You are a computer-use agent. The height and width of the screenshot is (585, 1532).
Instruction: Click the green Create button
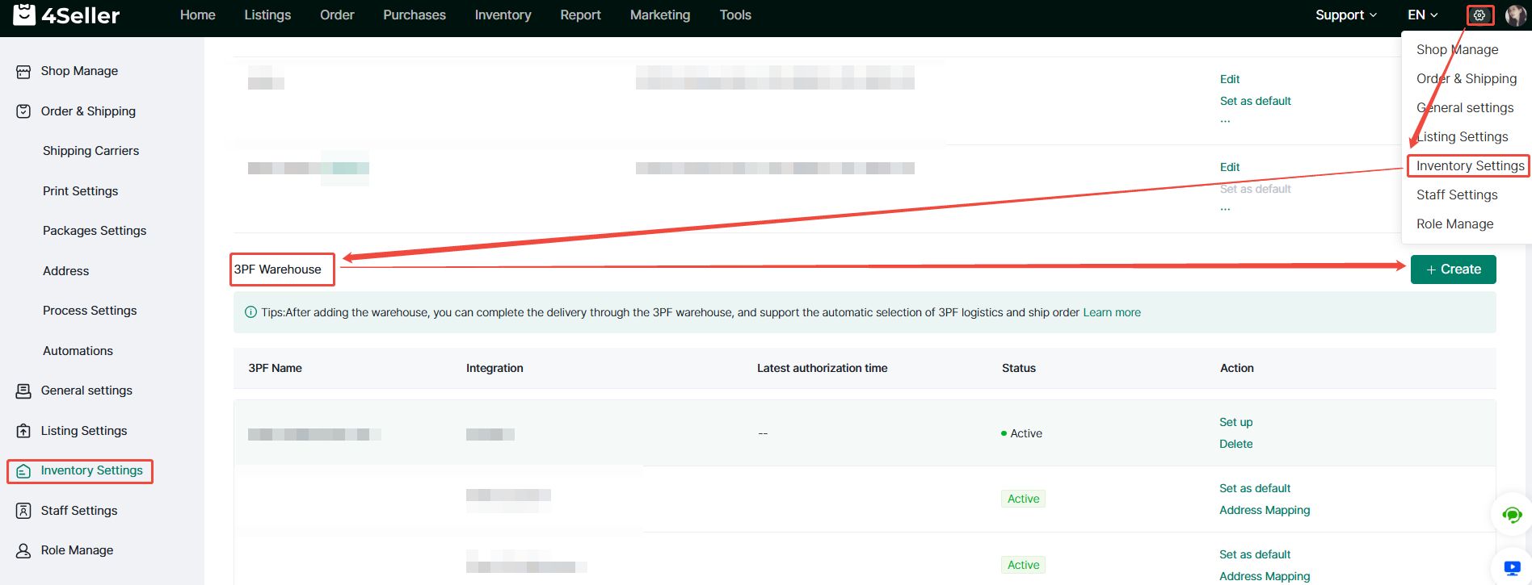(x=1453, y=270)
